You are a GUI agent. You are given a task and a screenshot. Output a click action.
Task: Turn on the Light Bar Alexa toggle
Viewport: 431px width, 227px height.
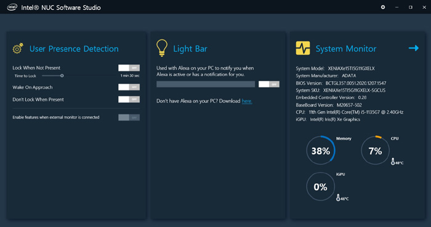tap(269, 84)
